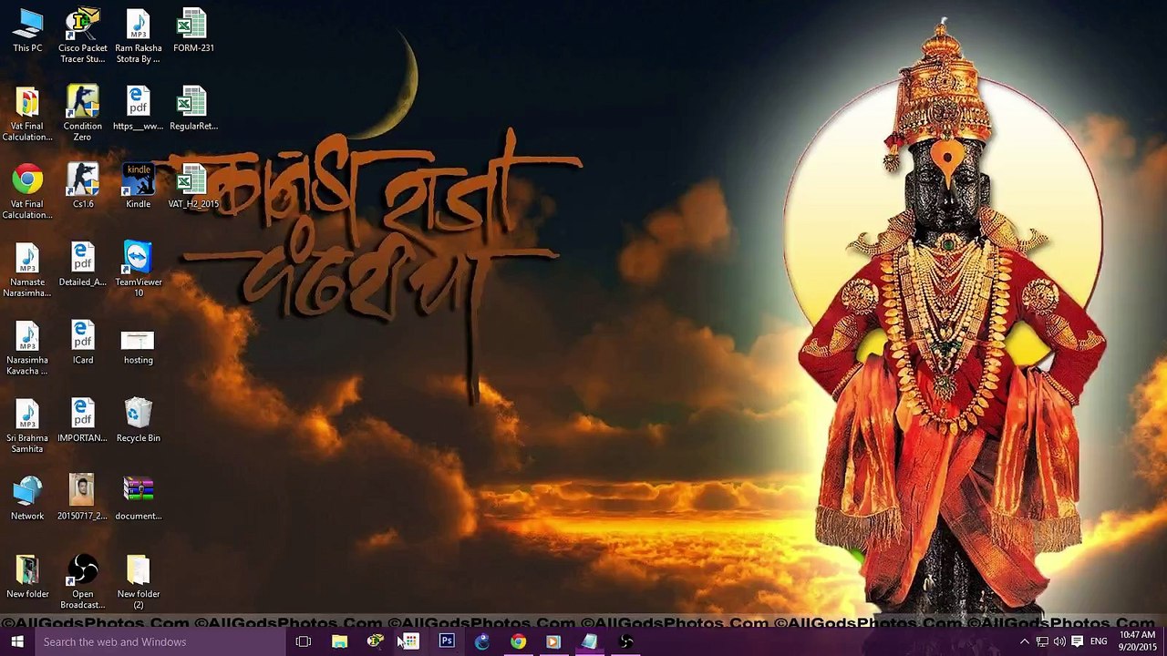Screen dimensions: 1167x656
Task: Open the Action Center notifications icon
Action: click(1077, 641)
